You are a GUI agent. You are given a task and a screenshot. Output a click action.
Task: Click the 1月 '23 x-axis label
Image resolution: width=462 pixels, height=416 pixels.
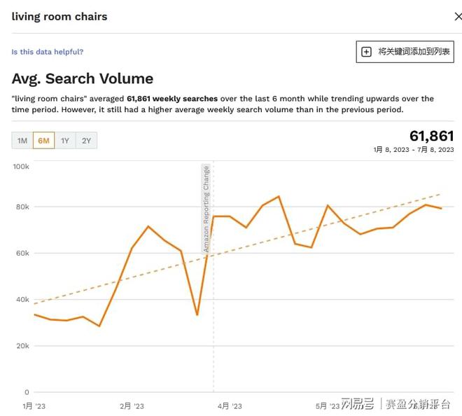tap(34, 406)
